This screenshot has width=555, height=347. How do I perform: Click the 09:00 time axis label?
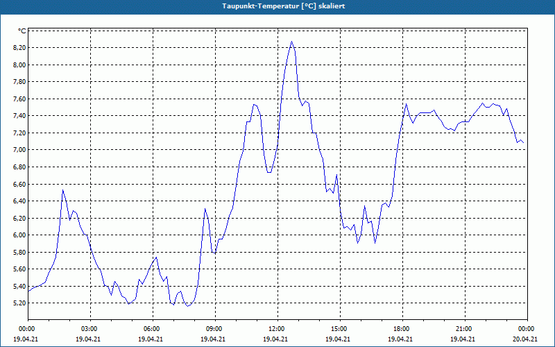(x=215, y=329)
